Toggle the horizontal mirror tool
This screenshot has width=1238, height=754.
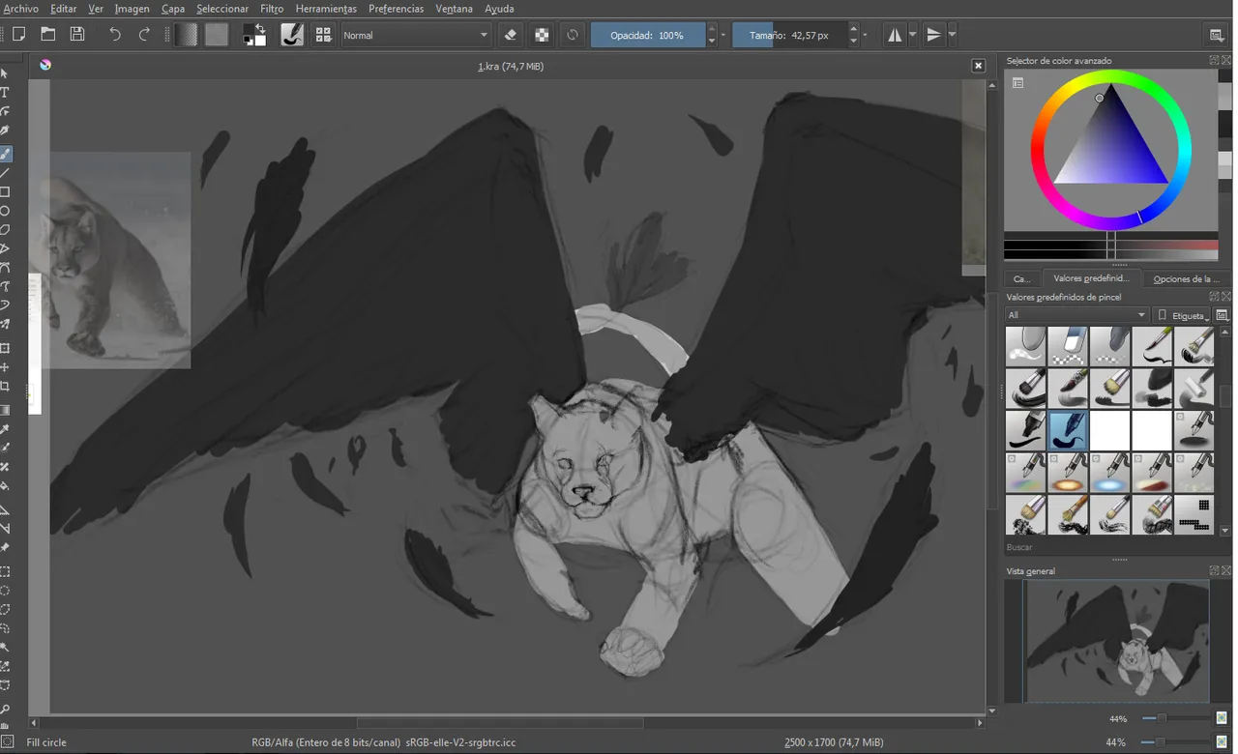pyautogui.click(x=895, y=35)
